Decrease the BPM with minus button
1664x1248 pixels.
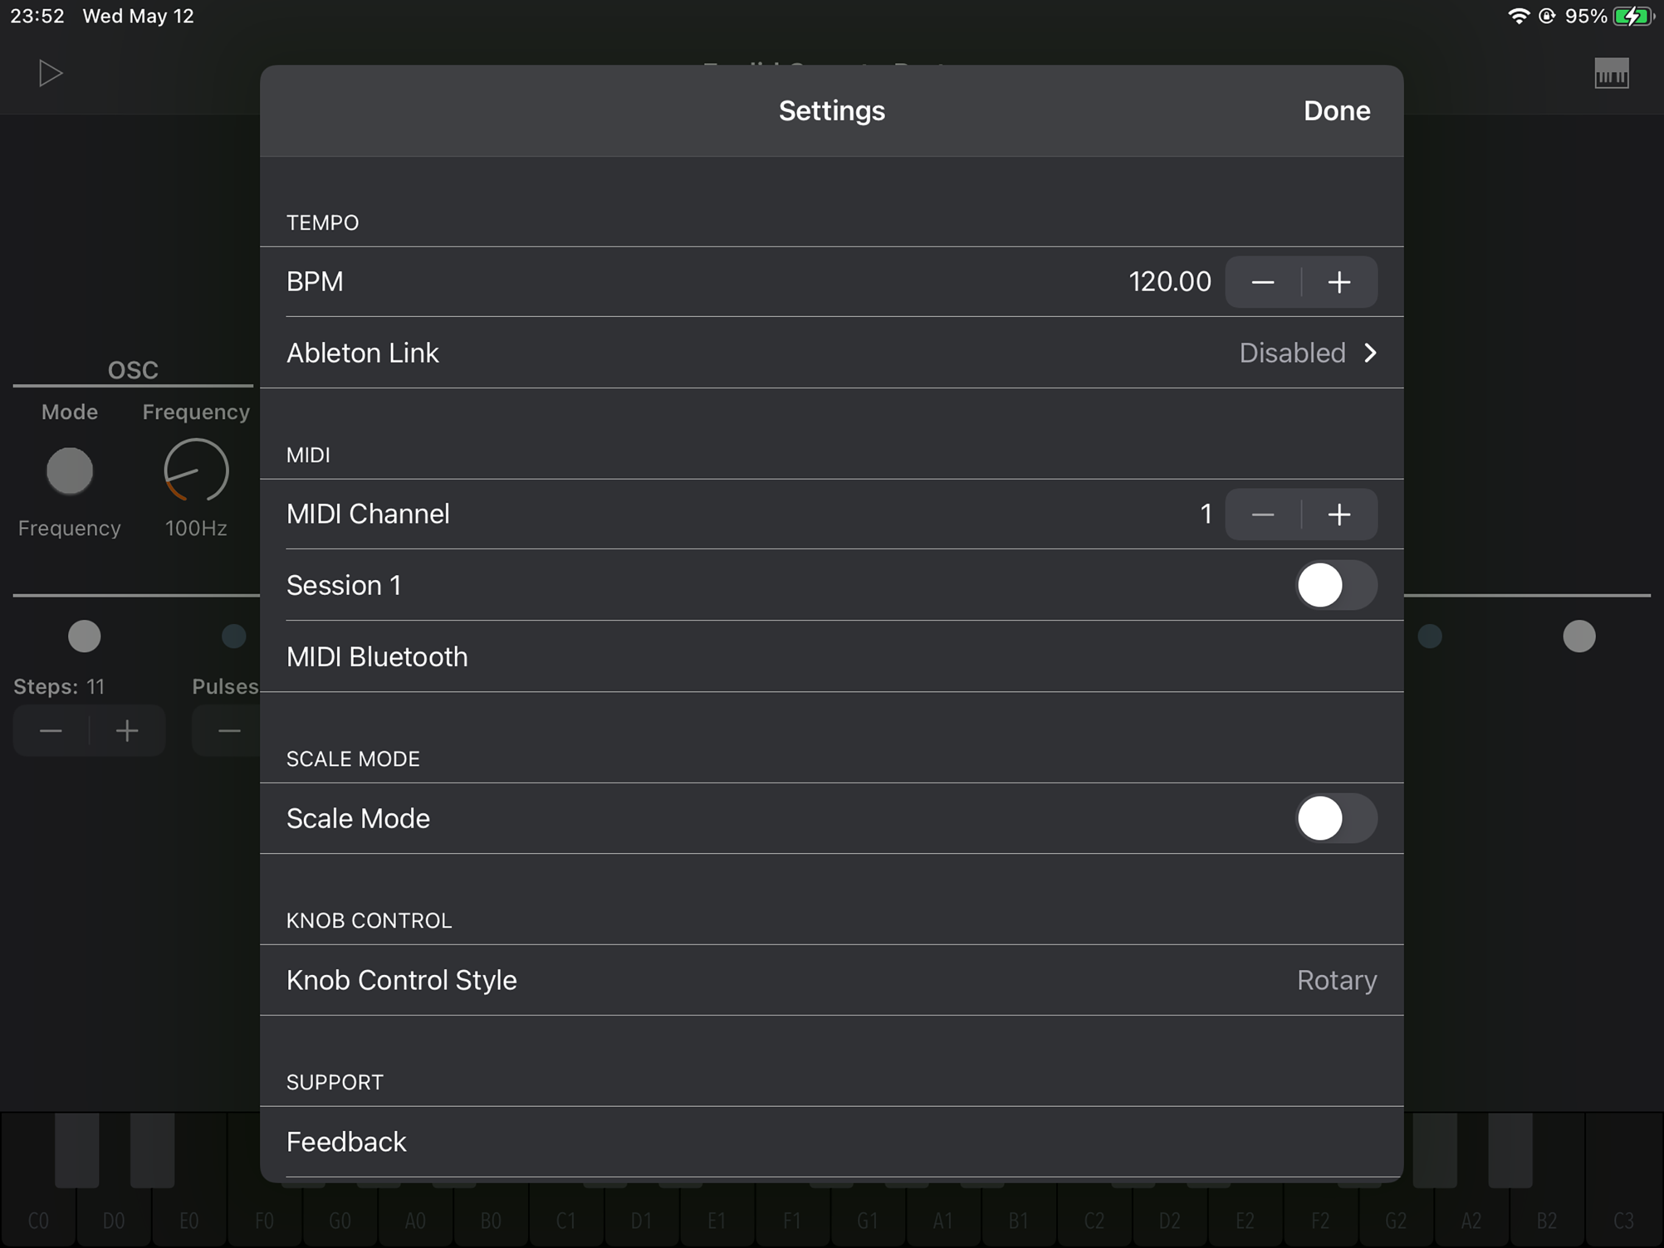coord(1262,282)
